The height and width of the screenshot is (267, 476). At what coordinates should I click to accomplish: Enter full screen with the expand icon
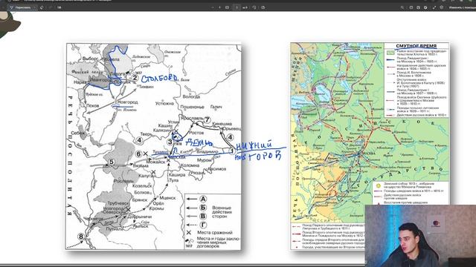[x=434, y=7]
